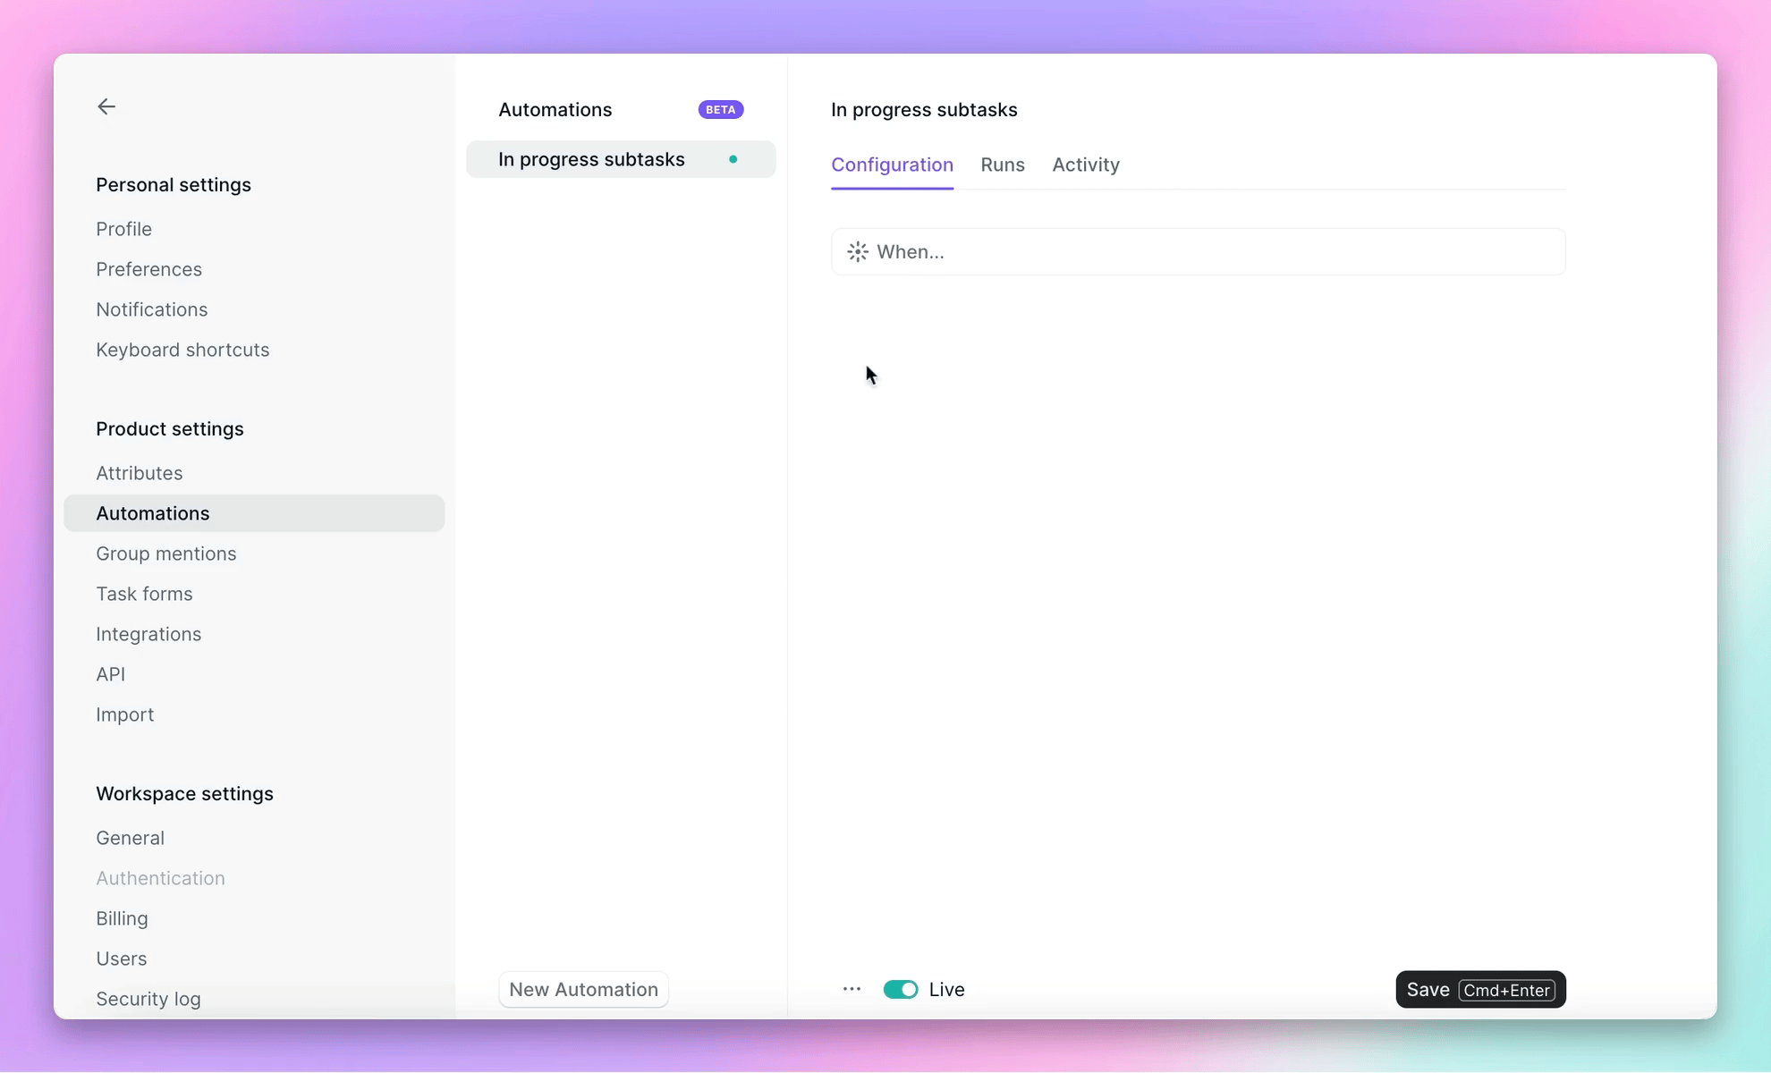This screenshot has width=1771, height=1073.
Task: Click the Save button
Action: pos(1480,989)
